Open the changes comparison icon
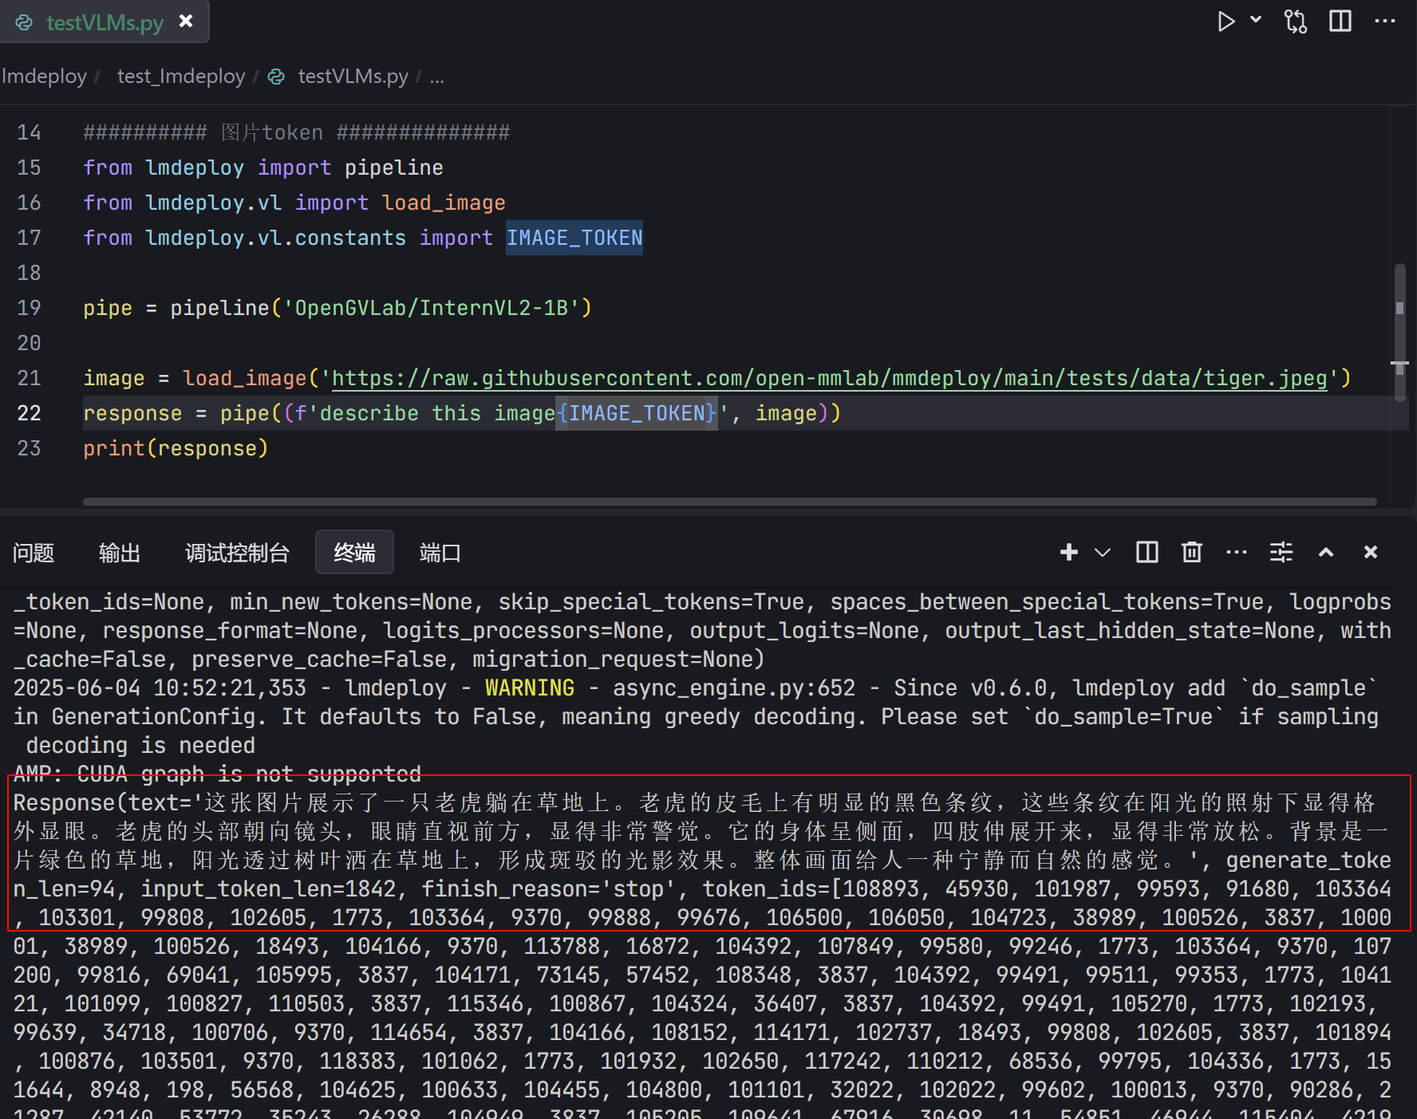This screenshot has width=1417, height=1119. (x=1296, y=22)
